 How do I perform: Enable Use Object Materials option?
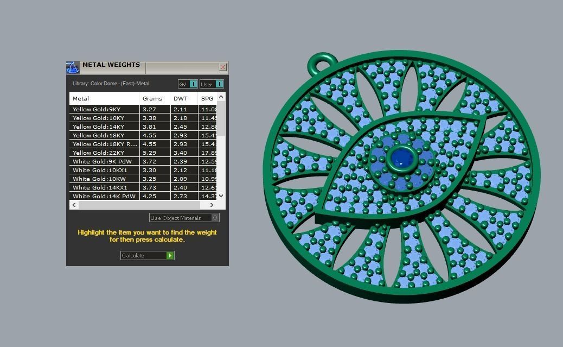coord(184,218)
